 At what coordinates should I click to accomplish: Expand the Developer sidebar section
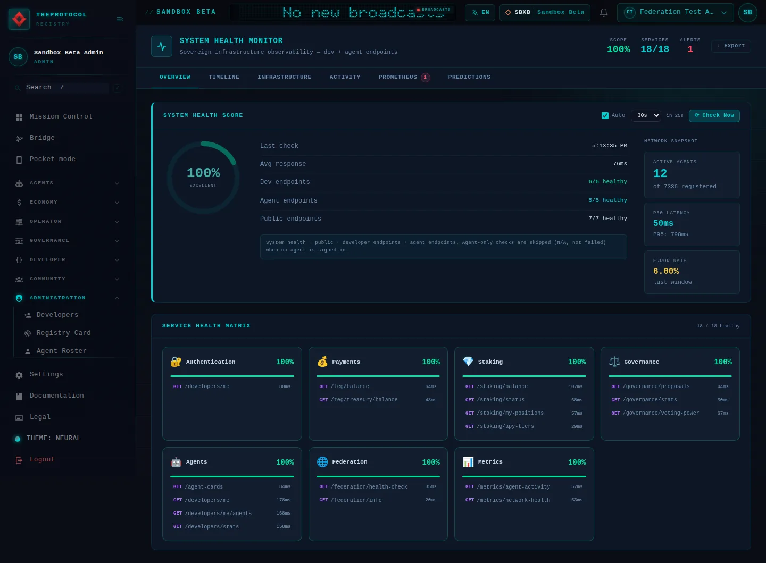tap(68, 259)
